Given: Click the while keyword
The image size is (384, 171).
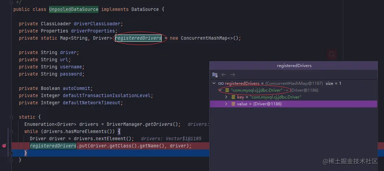Looking at the screenshot, I should coord(31,131).
